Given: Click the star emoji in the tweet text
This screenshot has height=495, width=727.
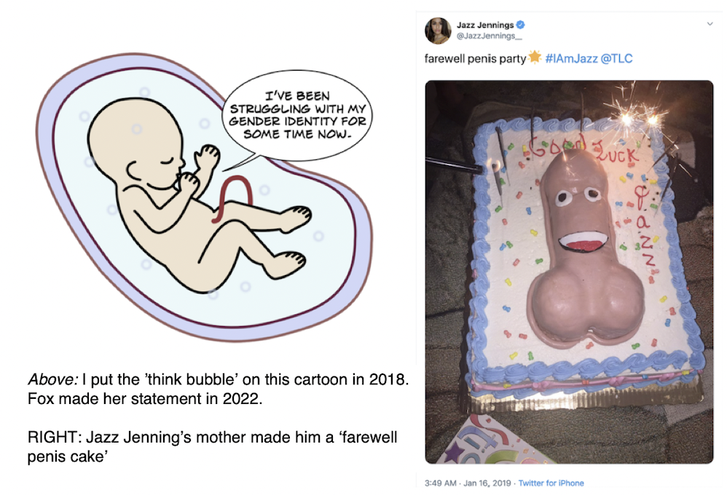Looking at the screenshot, I should pyautogui.click(x=534, y=58).
